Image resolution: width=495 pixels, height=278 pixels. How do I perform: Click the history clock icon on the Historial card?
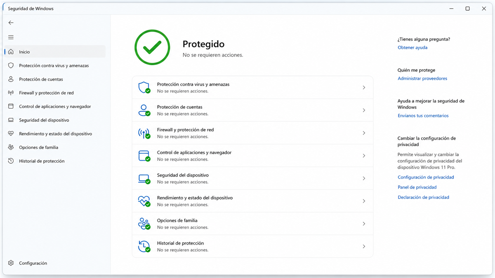(x=144, y=246)
